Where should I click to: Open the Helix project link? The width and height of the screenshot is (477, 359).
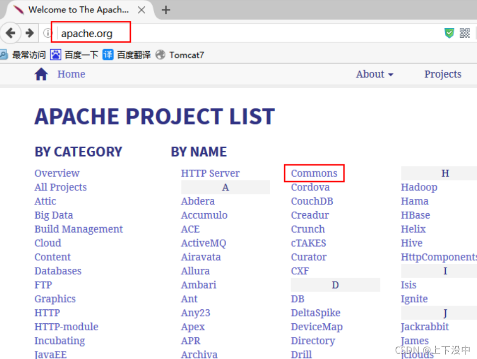click(x=413, y=229)
